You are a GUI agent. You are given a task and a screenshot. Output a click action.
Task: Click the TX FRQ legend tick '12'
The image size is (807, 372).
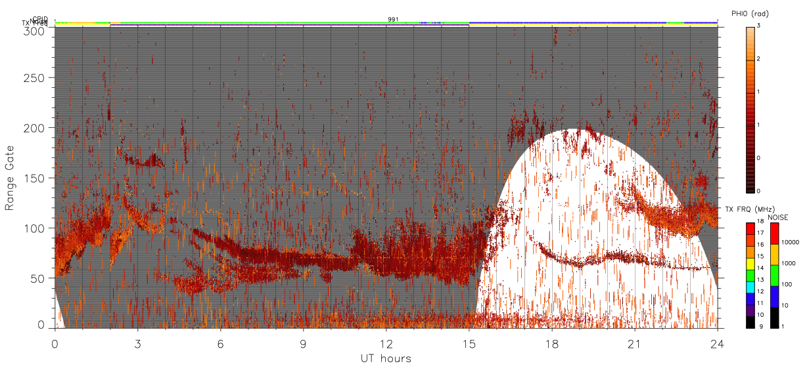pos(760,291)
